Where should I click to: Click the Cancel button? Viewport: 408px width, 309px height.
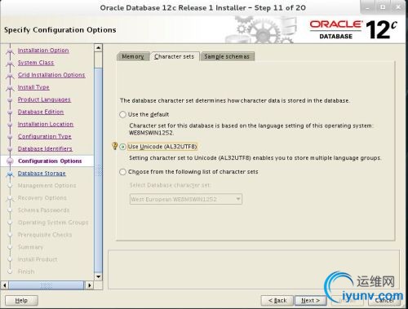384,301
